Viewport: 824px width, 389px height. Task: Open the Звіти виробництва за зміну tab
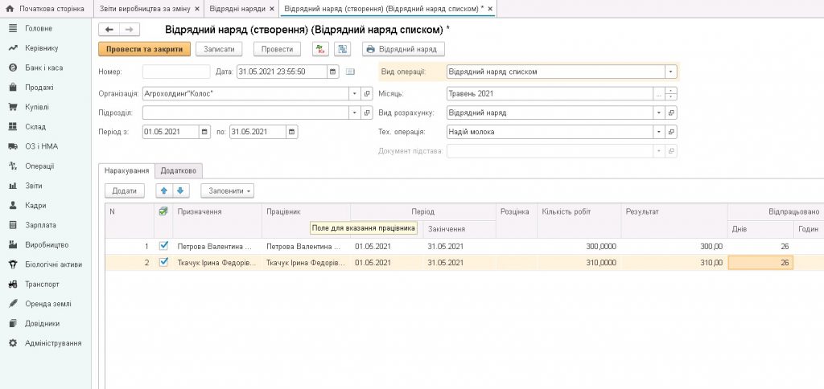(x=144, y=8)
